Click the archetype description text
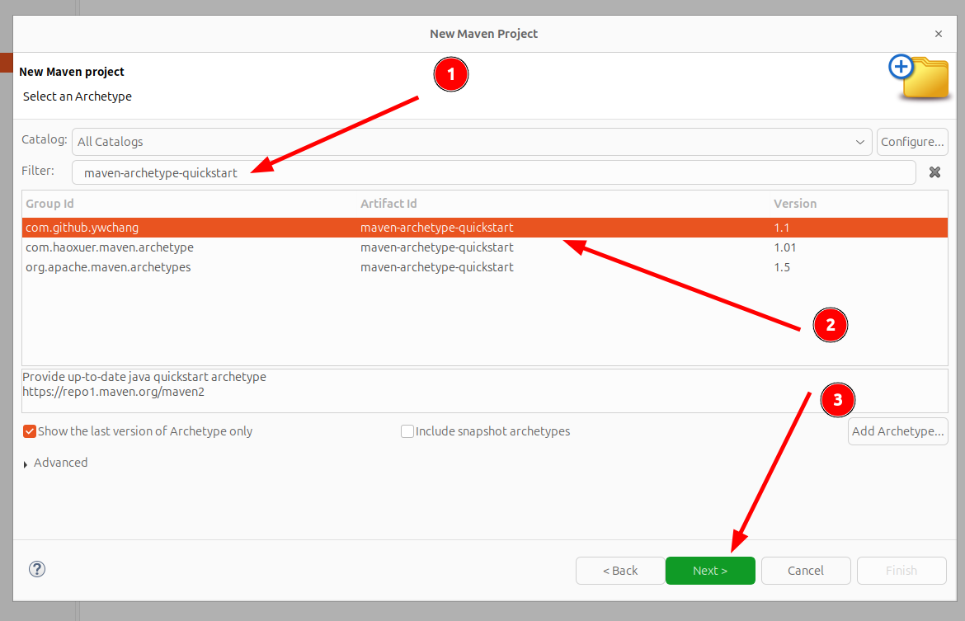 (x=144, y=377)
